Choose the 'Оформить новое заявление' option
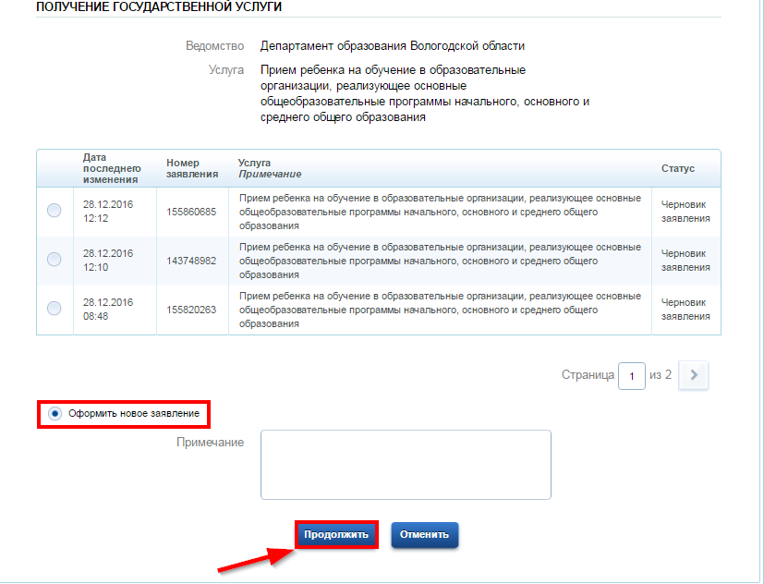Image resolution: width=764 pixels, height=584 pixels. click(55, 413)
